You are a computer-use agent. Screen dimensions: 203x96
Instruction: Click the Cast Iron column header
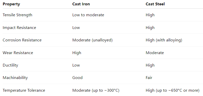[81, 4]
